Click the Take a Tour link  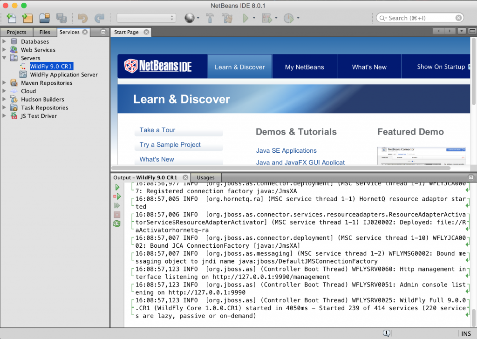(157, 130)
